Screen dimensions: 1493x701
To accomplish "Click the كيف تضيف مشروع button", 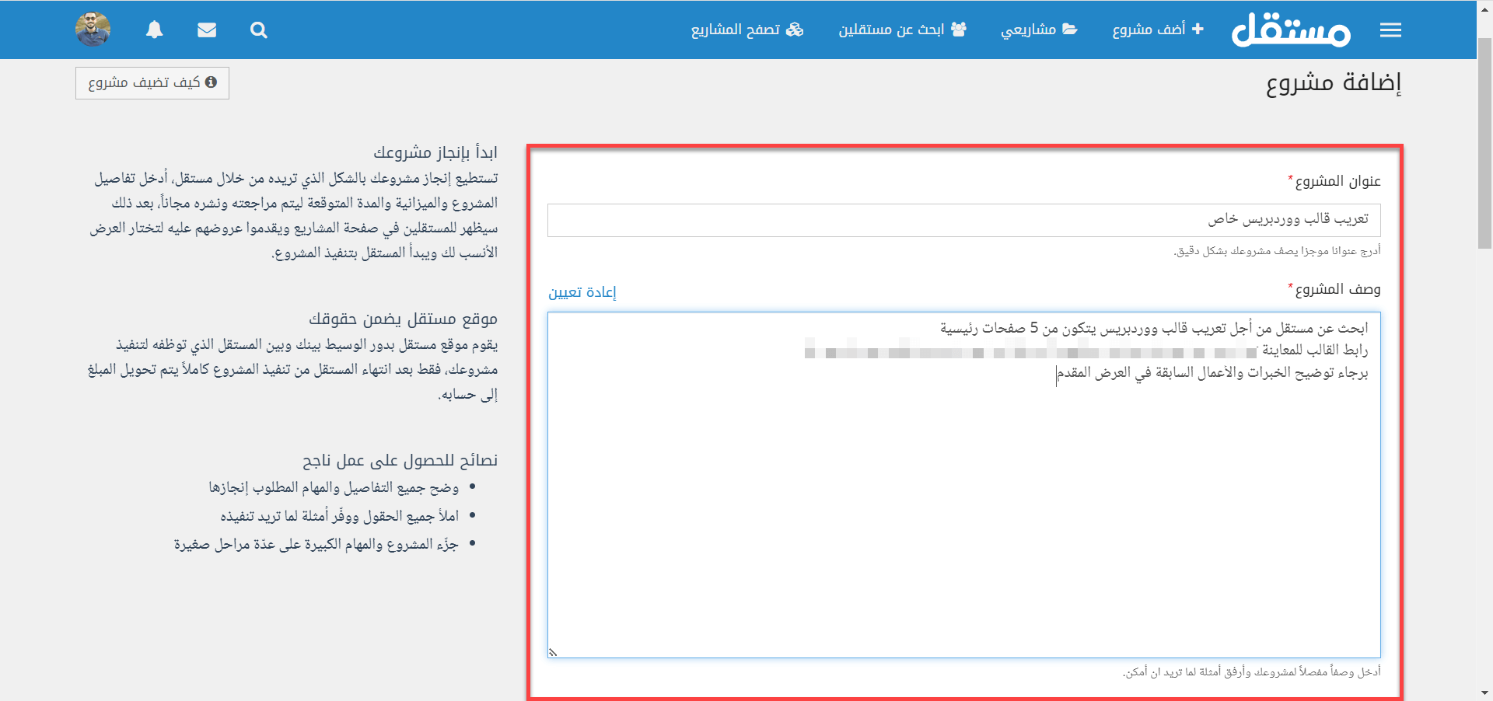I will pyautogui.click(x=152, y=82).
